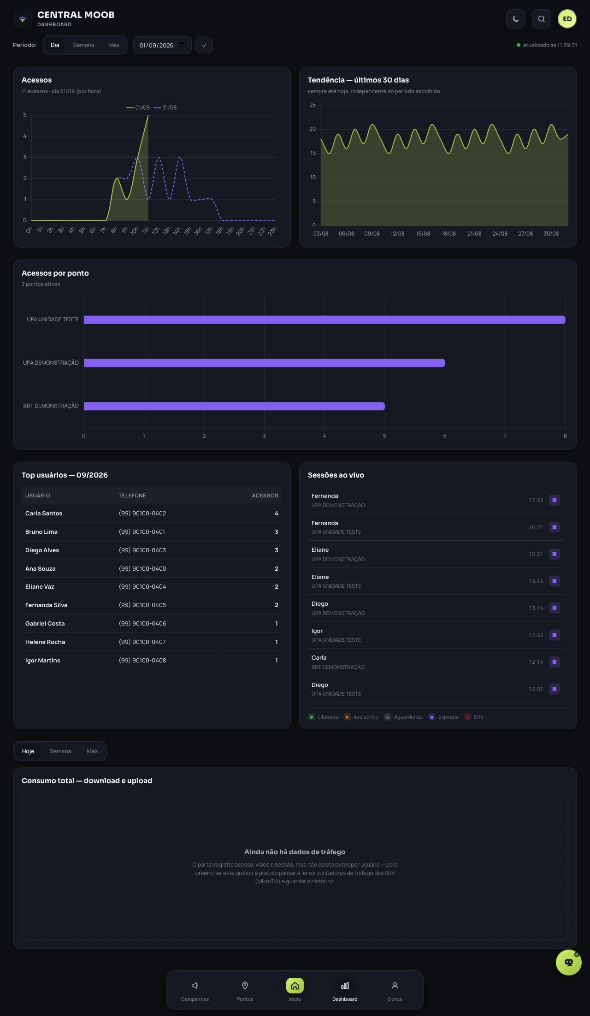Sort by the ACESSOS column header
Image resolution: width=590 pixels, height=1016 pixels.
click(x=265, y=496)
